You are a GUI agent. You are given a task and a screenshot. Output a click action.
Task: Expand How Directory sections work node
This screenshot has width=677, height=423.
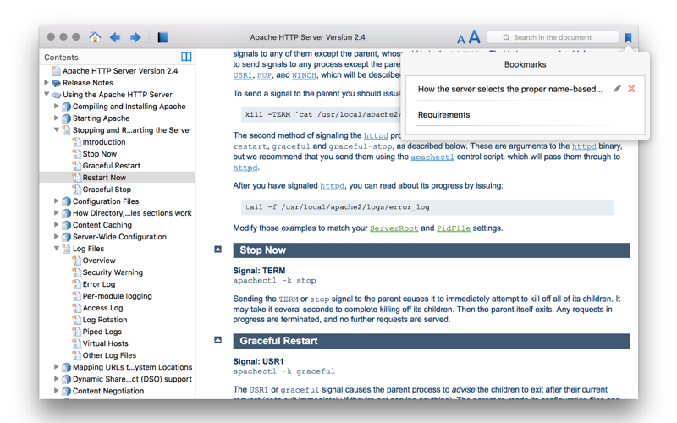pos(57,212)
